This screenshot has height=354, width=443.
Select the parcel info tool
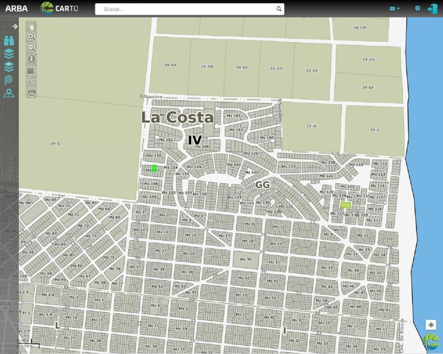32,58
